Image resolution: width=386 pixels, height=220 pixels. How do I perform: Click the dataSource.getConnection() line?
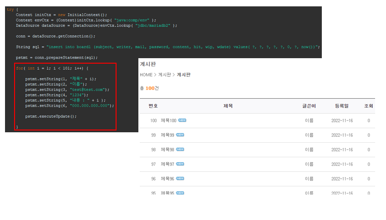[x=56, y=36]
